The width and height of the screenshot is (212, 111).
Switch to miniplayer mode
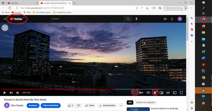(x=162, y=93)
